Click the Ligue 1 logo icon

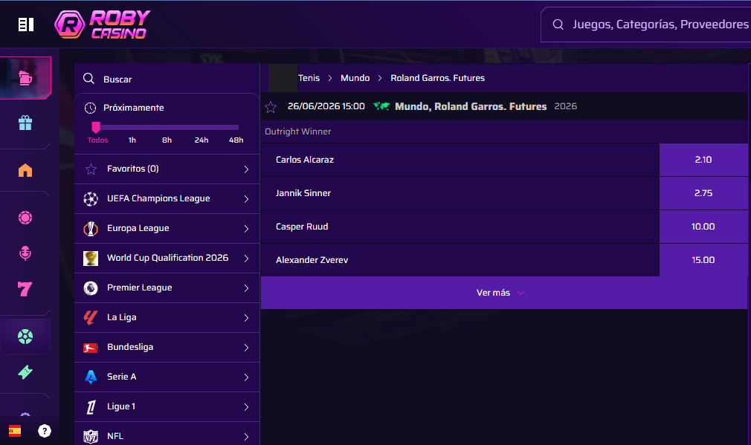click(91, 407)
